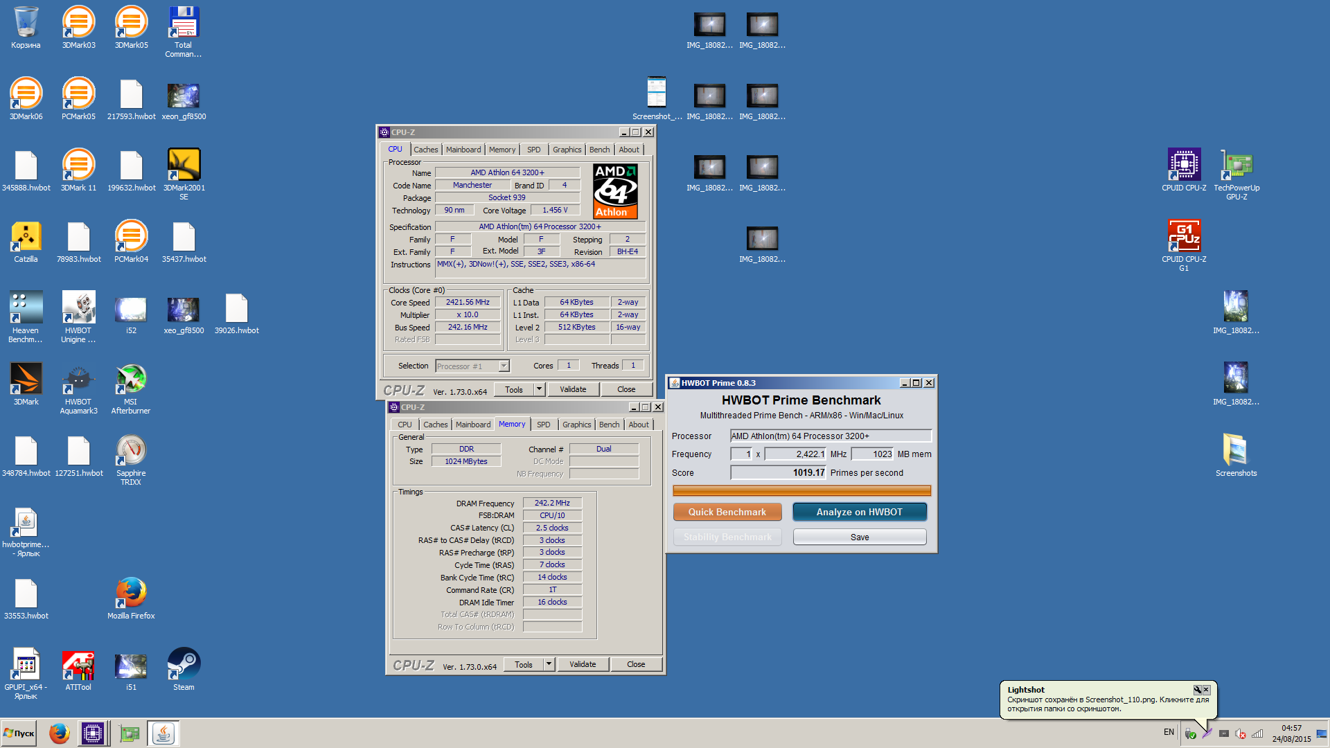
Task: Launch the 3DMark06 desktop shortcut
Action: 26,99
